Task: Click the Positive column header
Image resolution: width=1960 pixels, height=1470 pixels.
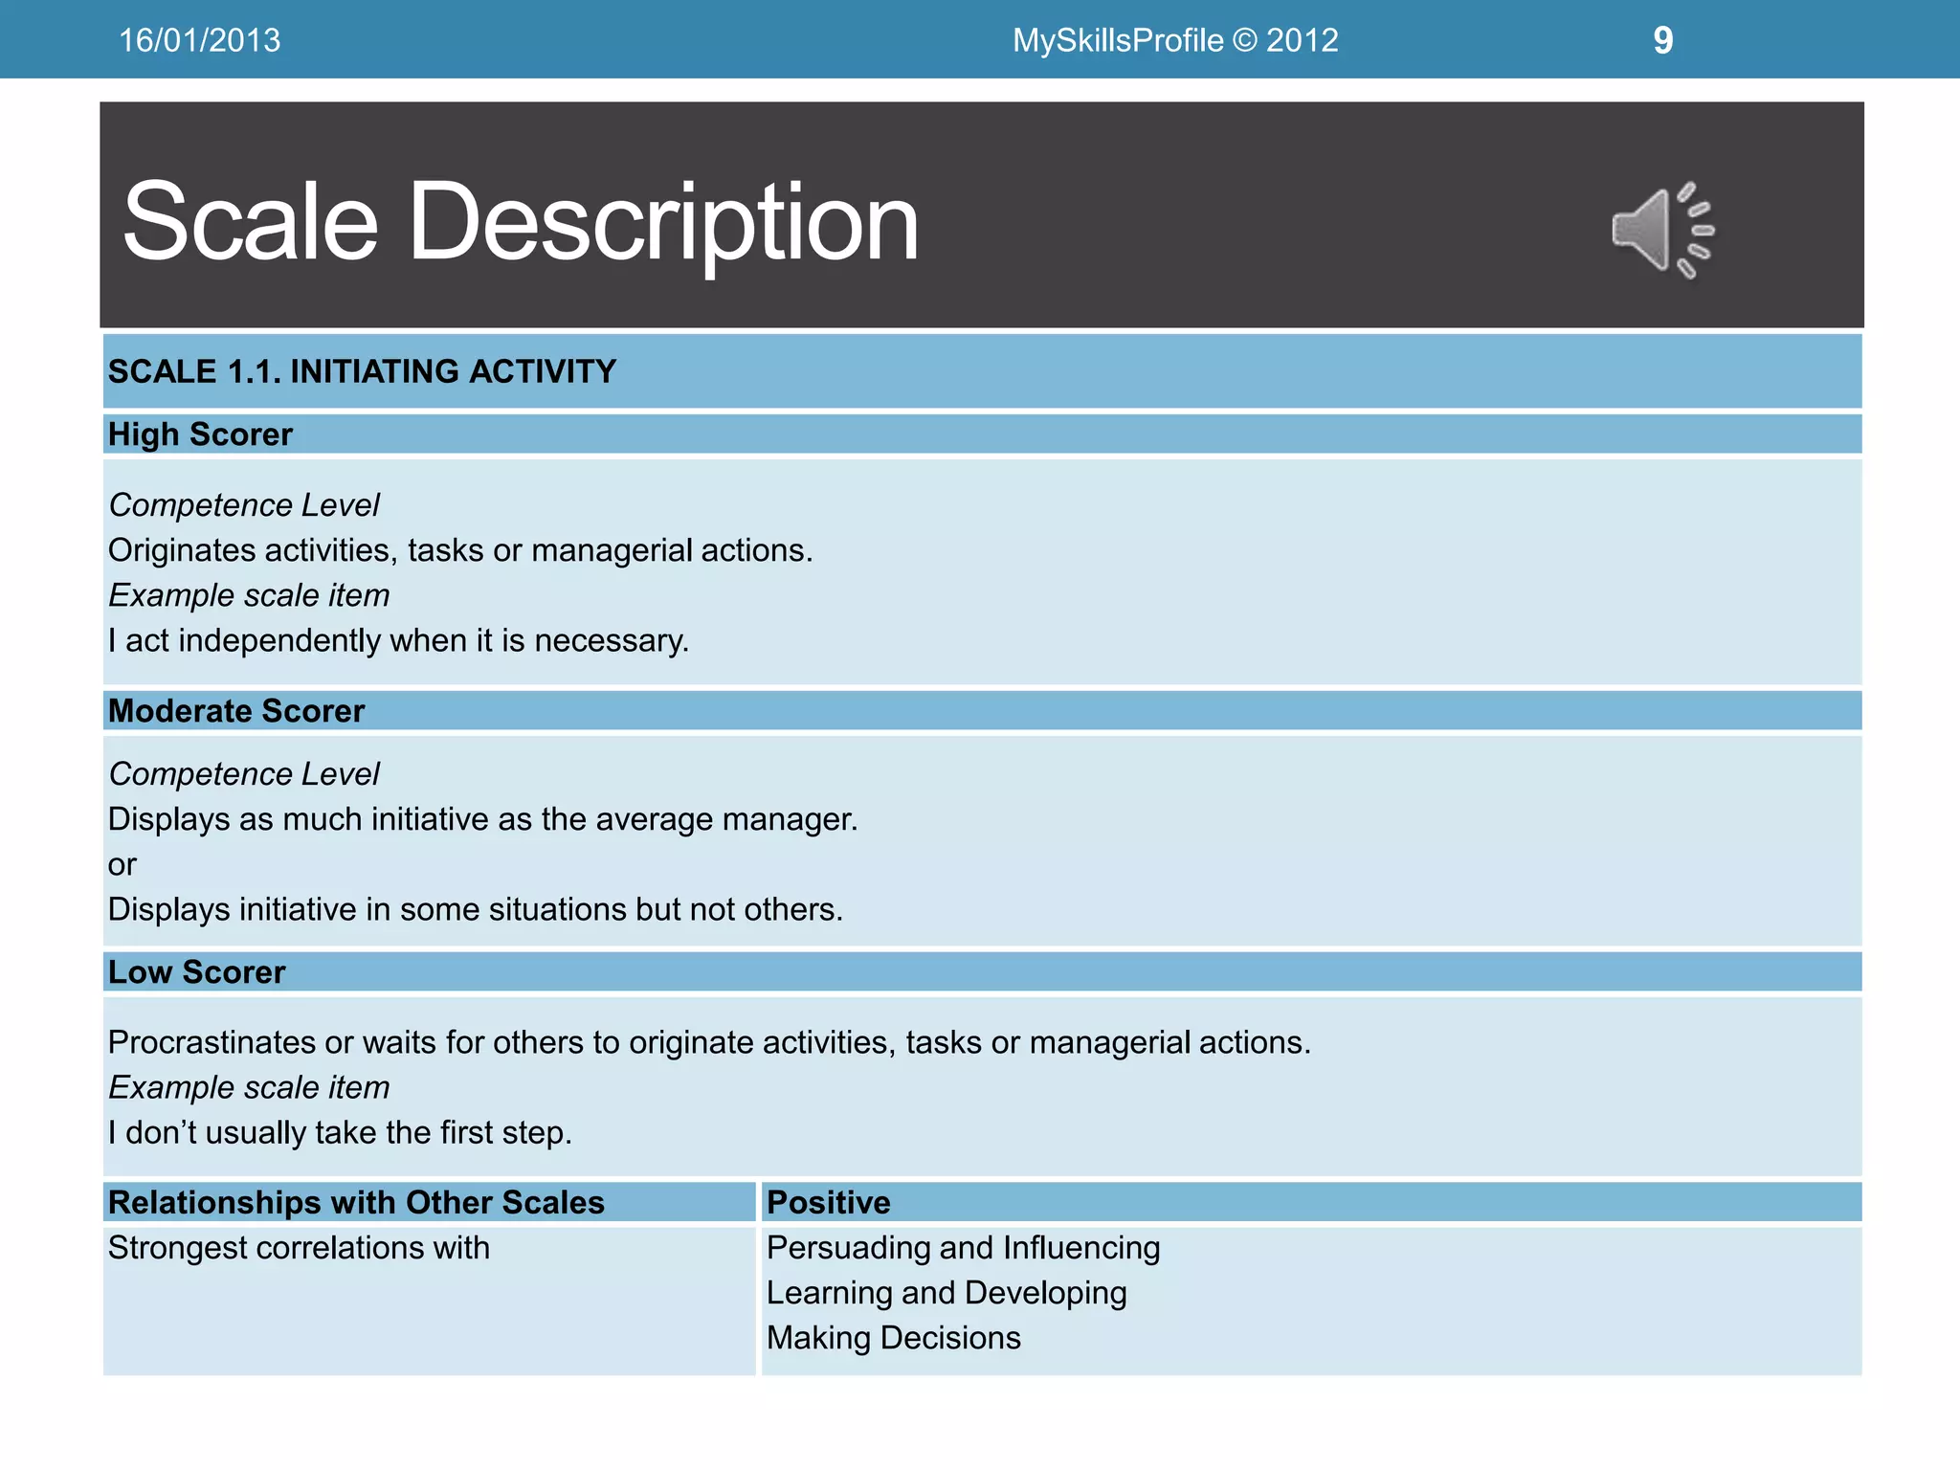Action: [829, 1203]
